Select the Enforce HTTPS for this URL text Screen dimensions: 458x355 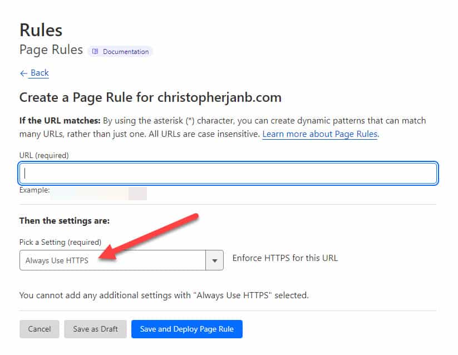click(x=285, y=258)
